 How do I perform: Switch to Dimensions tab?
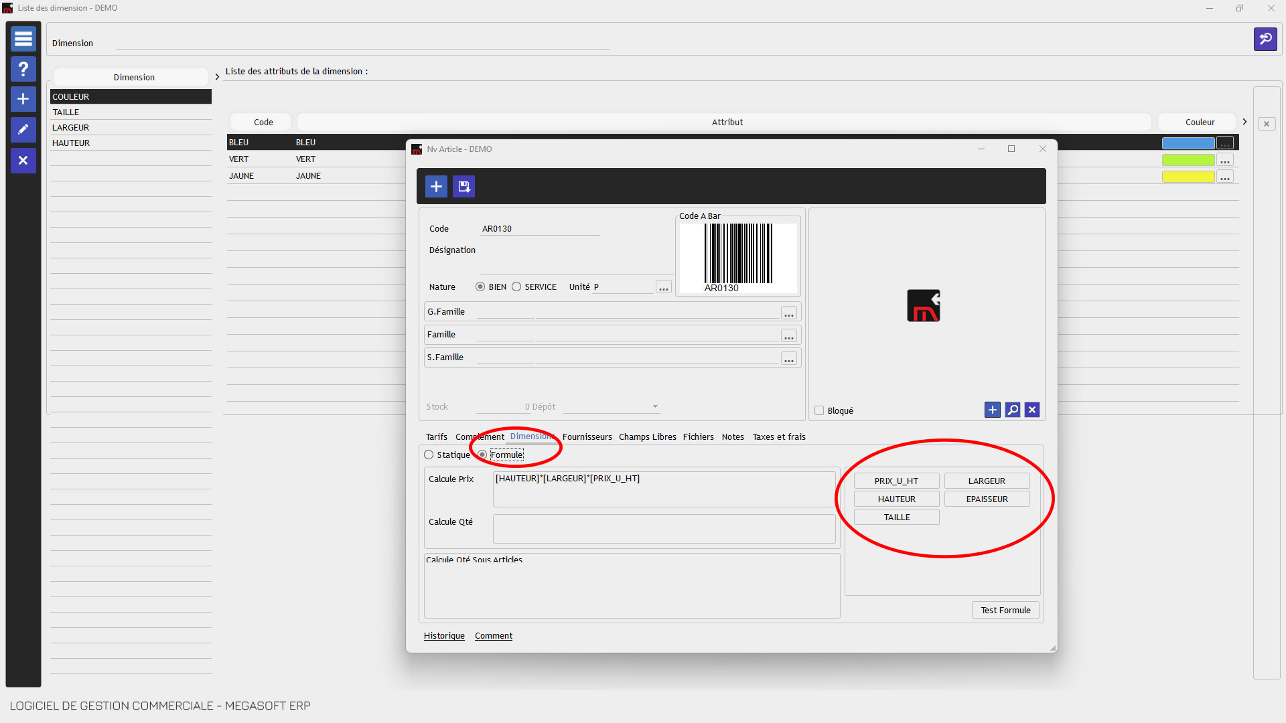532,436
